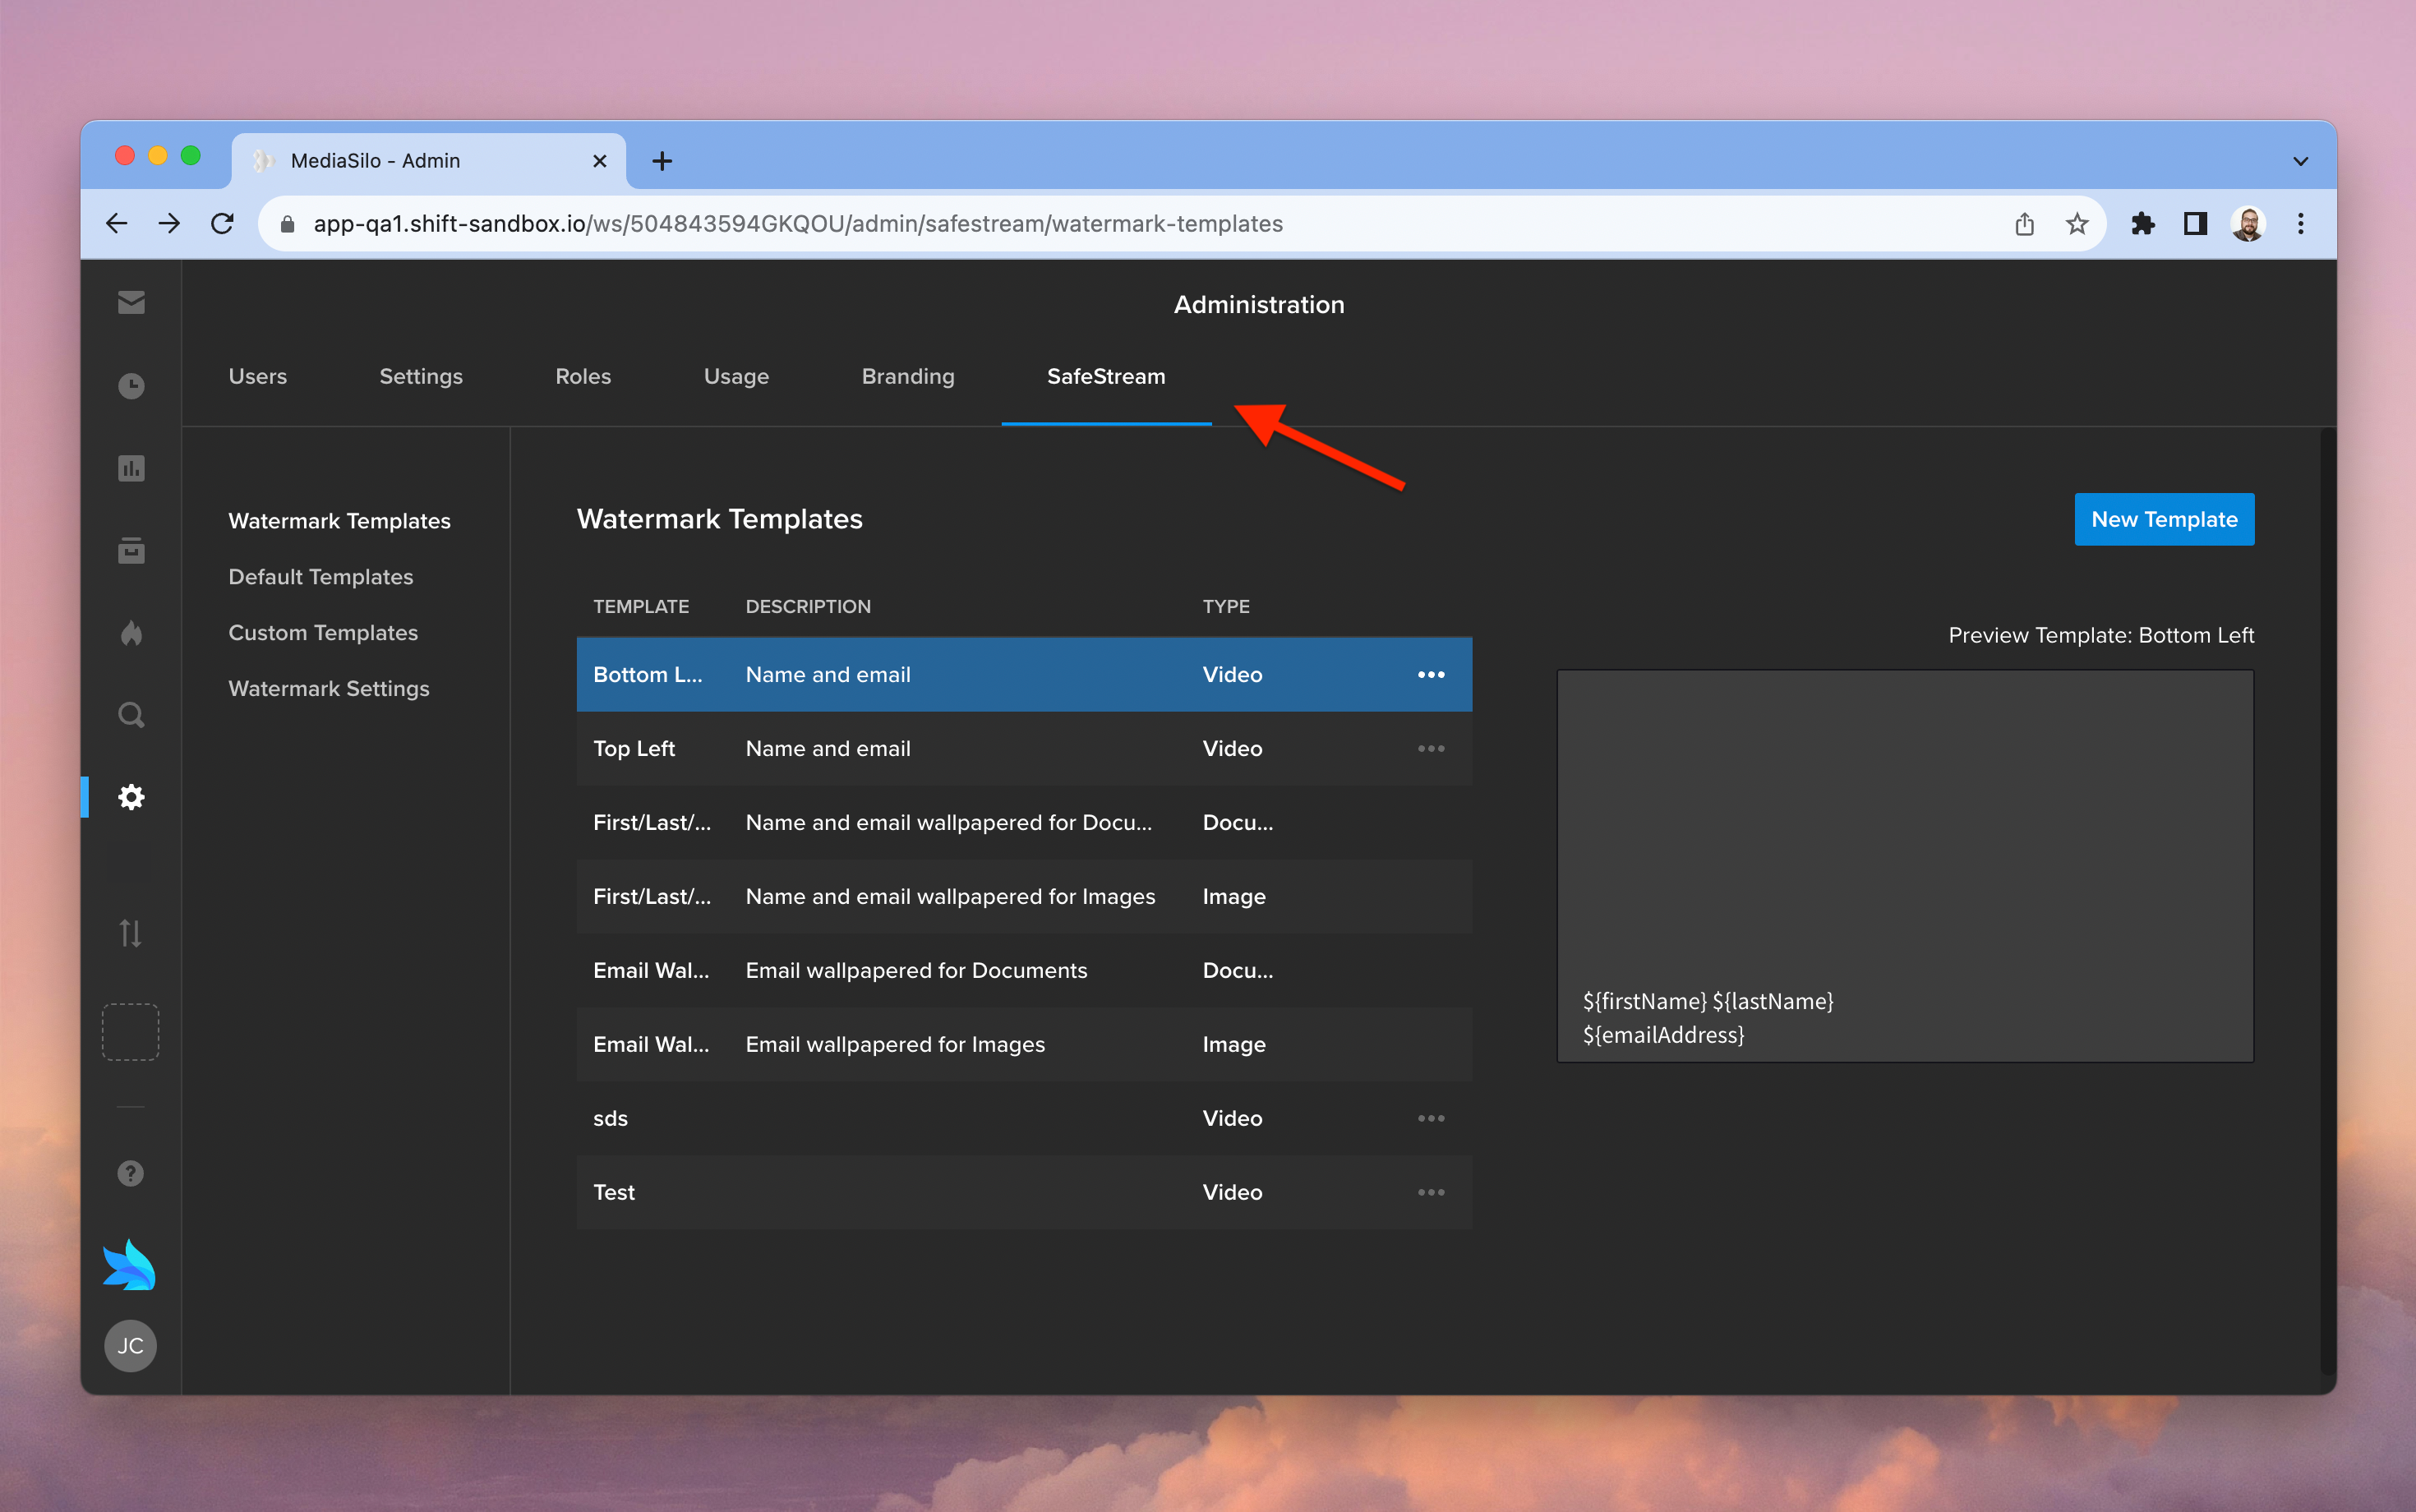2416x1512 pixels.
Task: Click the DESCRIPTION column header
Action: pyautogui.click(x=808, y=607)
